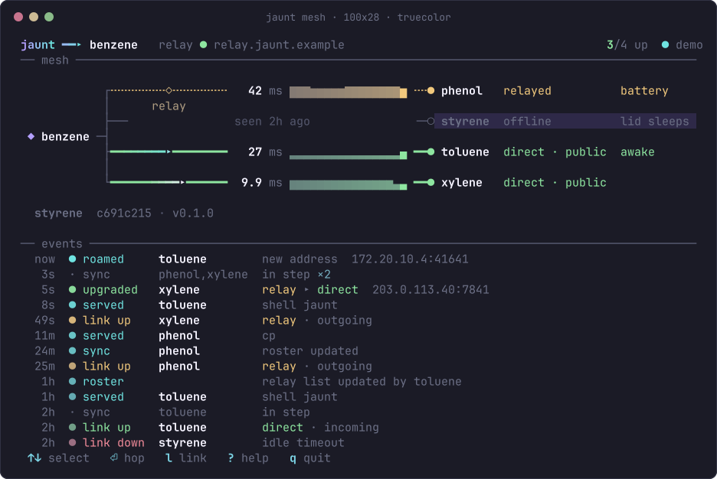Click the 'lid sleeps' label on styrene row
The height and width of the screenshot is (479, 717).
pos(654,122)
